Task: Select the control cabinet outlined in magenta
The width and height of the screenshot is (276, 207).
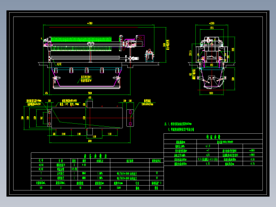Action: pyautogui.click(x=140, y=41)
